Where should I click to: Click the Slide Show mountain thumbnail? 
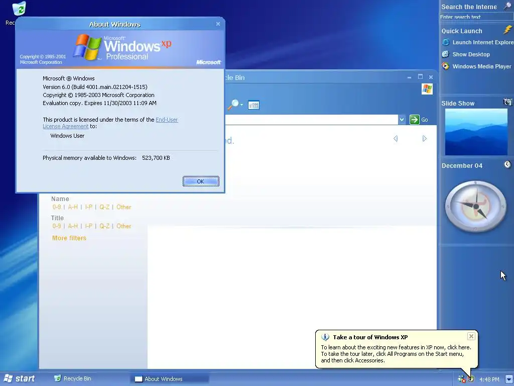476,132
